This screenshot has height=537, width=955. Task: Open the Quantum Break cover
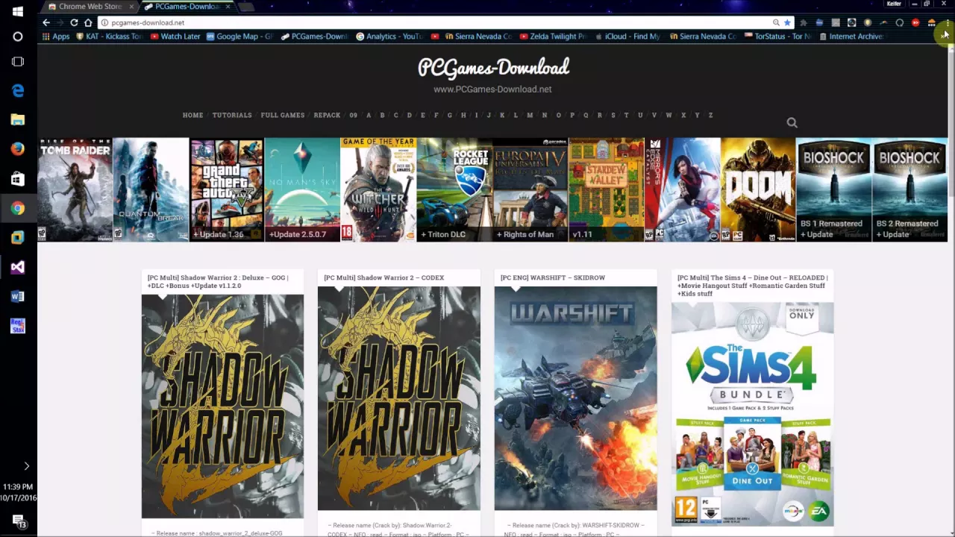coord(151,189)
